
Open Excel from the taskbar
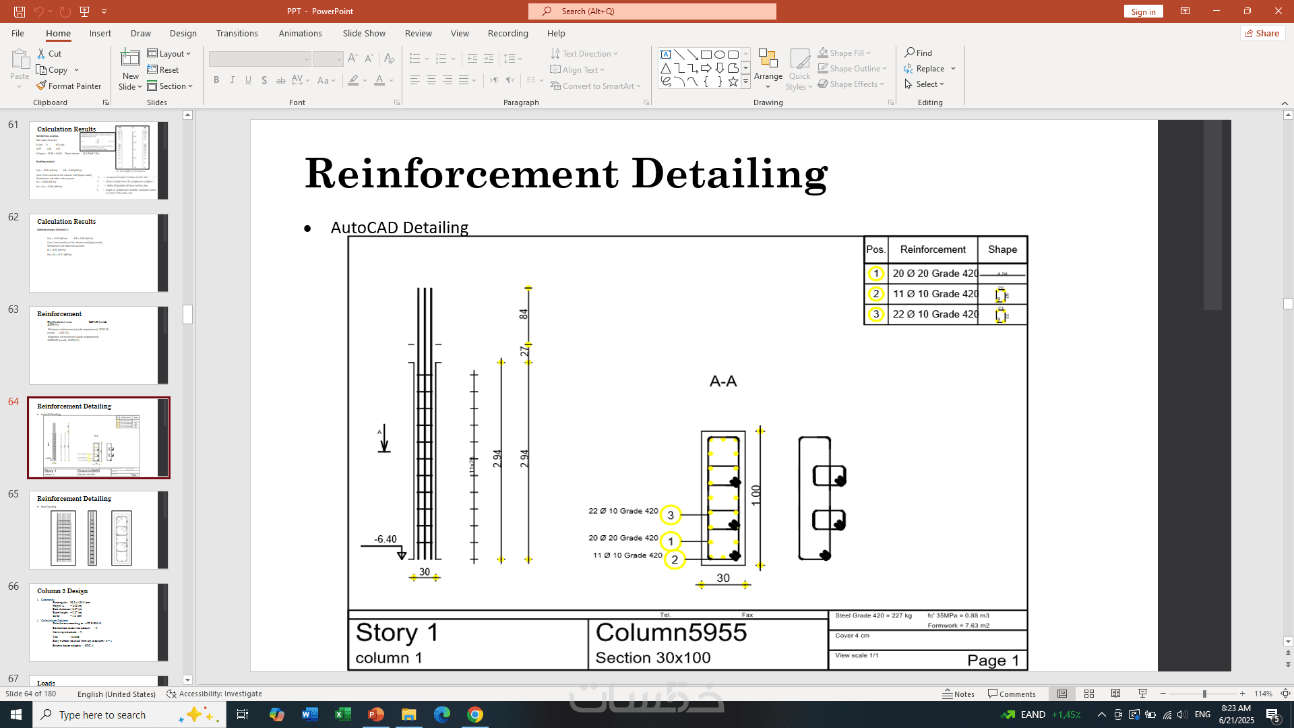point(342,715)
